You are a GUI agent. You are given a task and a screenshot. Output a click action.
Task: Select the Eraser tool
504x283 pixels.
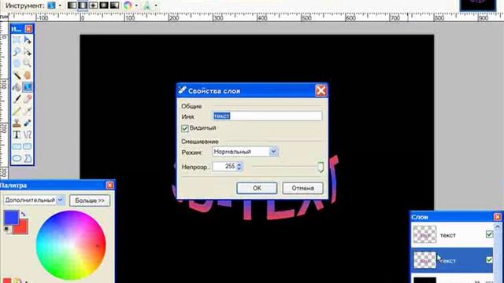[28, 99]
